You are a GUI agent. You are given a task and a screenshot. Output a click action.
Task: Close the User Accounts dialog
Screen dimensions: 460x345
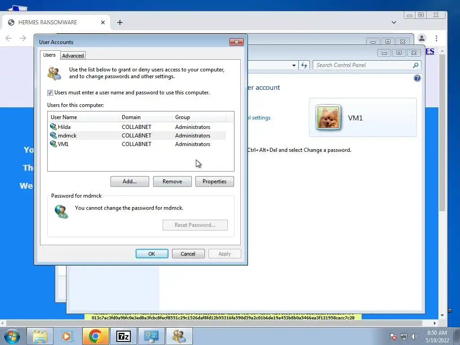236,42
